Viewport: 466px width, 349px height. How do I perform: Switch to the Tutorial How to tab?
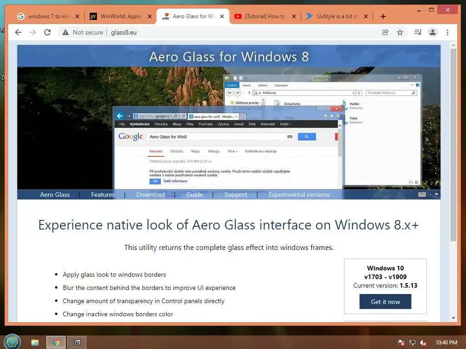point(264,16)
